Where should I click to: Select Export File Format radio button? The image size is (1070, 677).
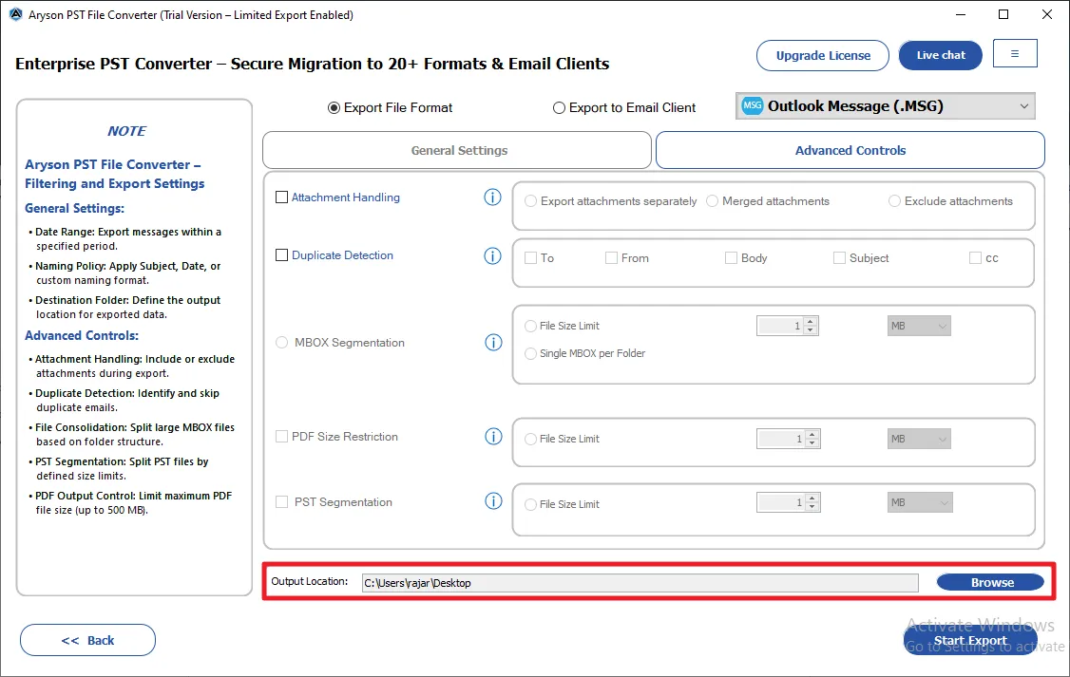tap(334, 107)
